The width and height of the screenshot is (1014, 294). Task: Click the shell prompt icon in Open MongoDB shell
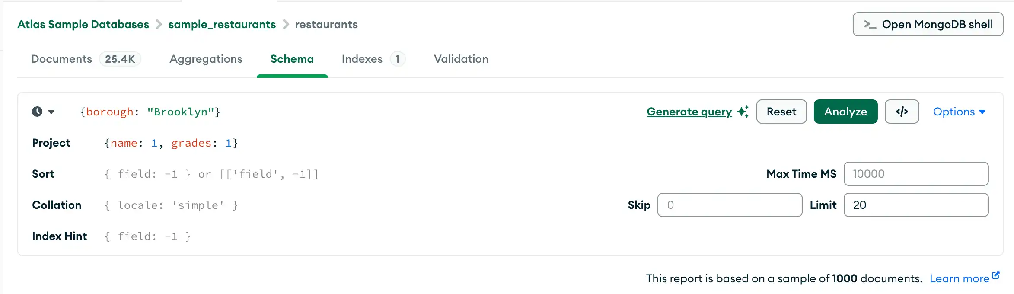click(870, 24)
